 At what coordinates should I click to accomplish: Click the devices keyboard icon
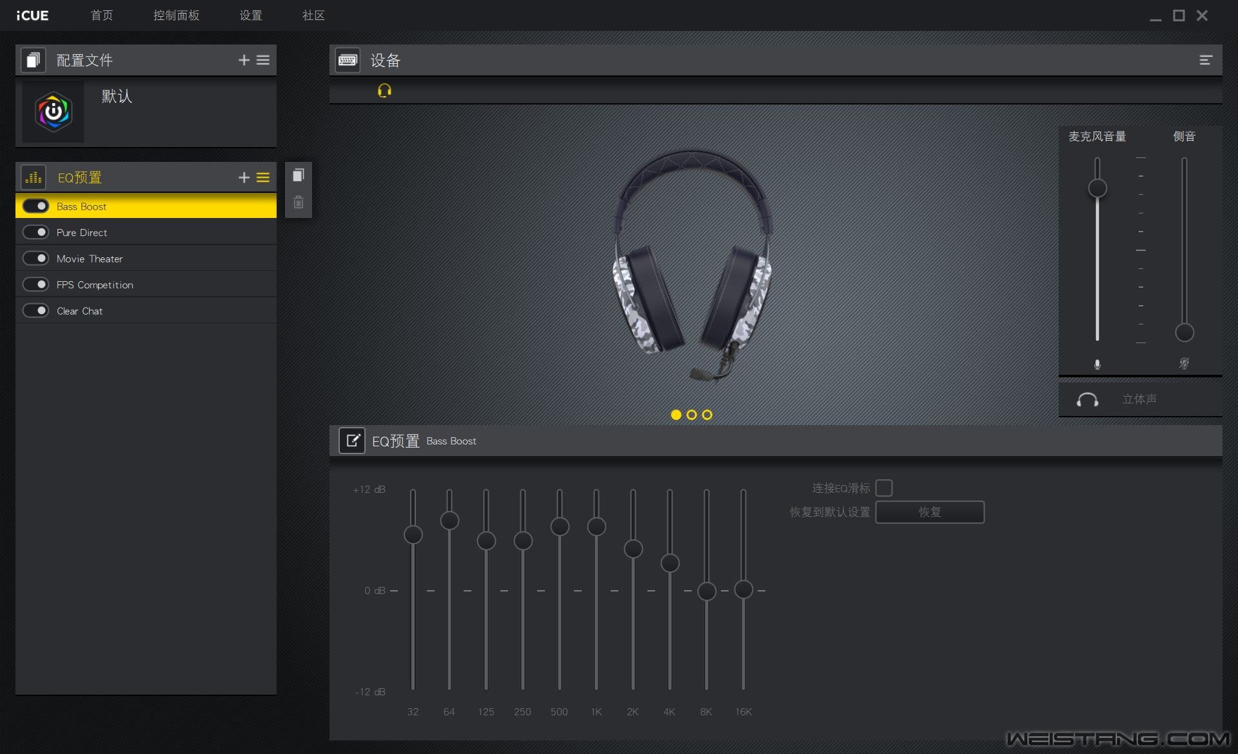click(348, 60)
